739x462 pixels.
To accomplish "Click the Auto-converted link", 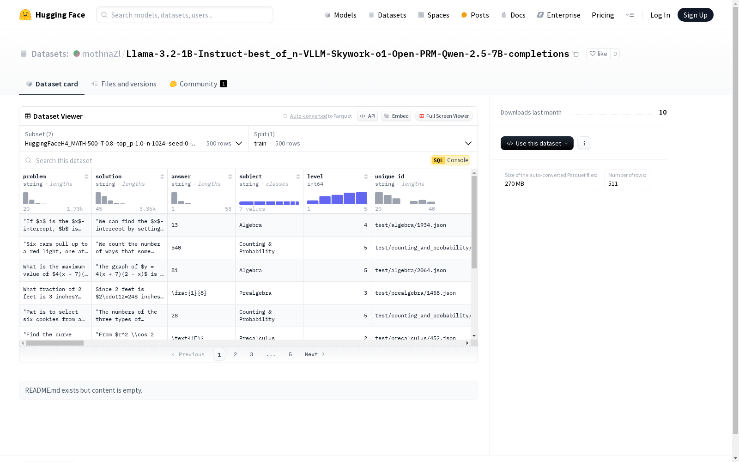I will coord(308,116).
